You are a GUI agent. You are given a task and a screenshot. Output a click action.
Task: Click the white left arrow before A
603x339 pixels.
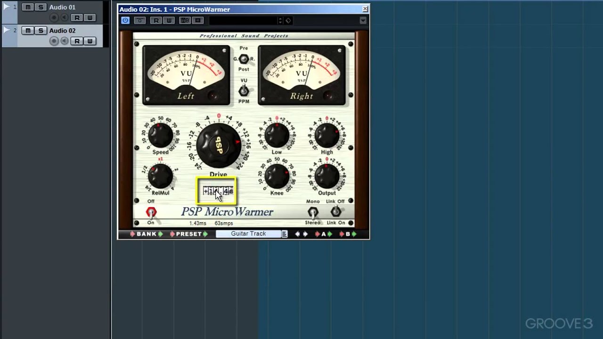(297, 234)
